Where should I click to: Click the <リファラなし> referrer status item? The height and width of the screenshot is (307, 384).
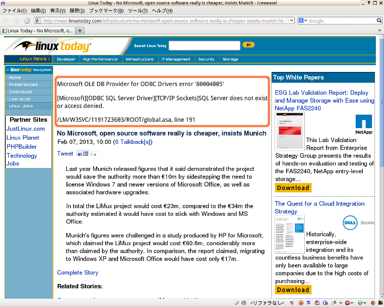(267, 303)
